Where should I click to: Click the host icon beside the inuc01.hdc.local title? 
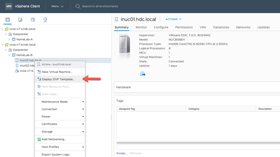click(116, 19)
